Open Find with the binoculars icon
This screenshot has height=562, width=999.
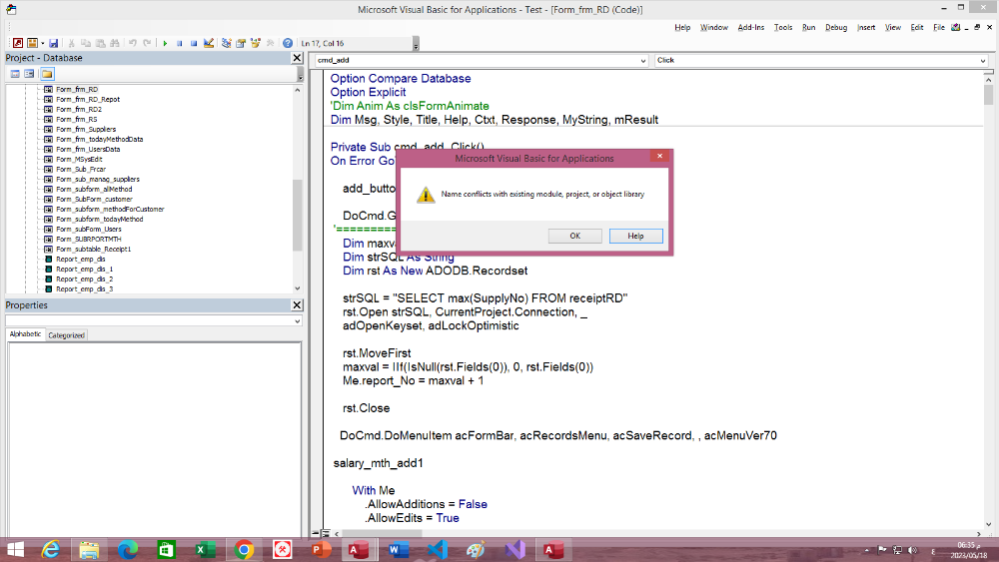coord(115,43)
